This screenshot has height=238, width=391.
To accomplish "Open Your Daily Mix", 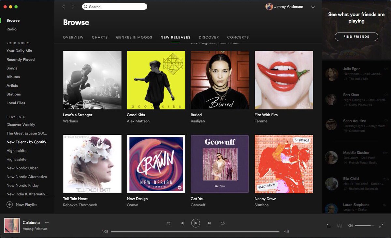I will click(x=19, y=51).
